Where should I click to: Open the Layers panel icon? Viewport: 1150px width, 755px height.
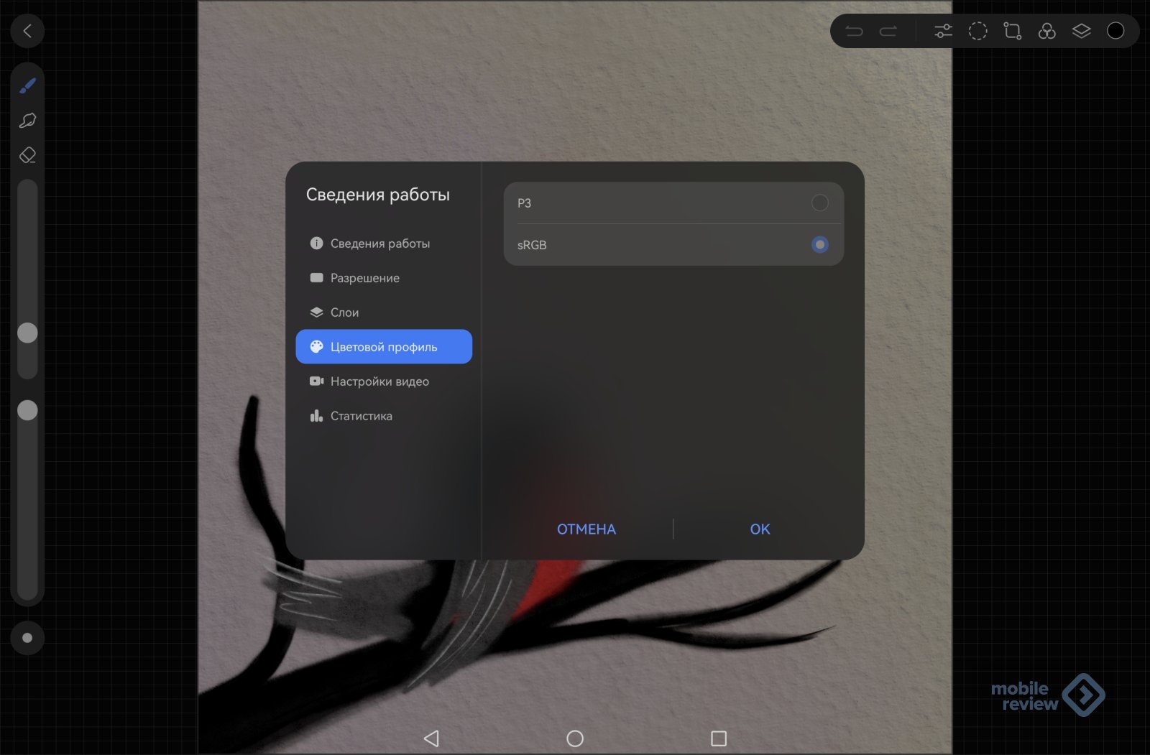tap(1081, 31)
